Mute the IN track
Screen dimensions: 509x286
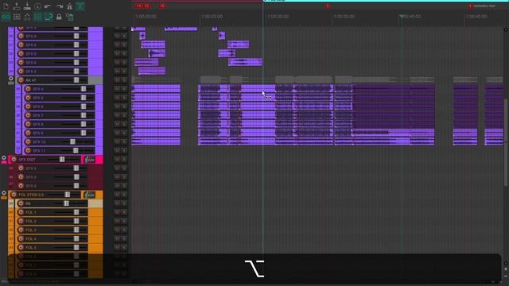[x=117, y=203]
